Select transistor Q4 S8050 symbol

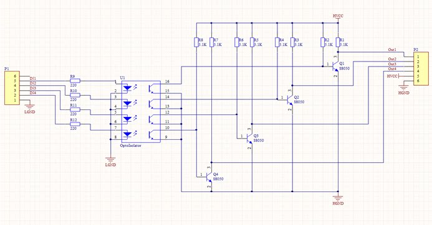[x=209, y=177]
